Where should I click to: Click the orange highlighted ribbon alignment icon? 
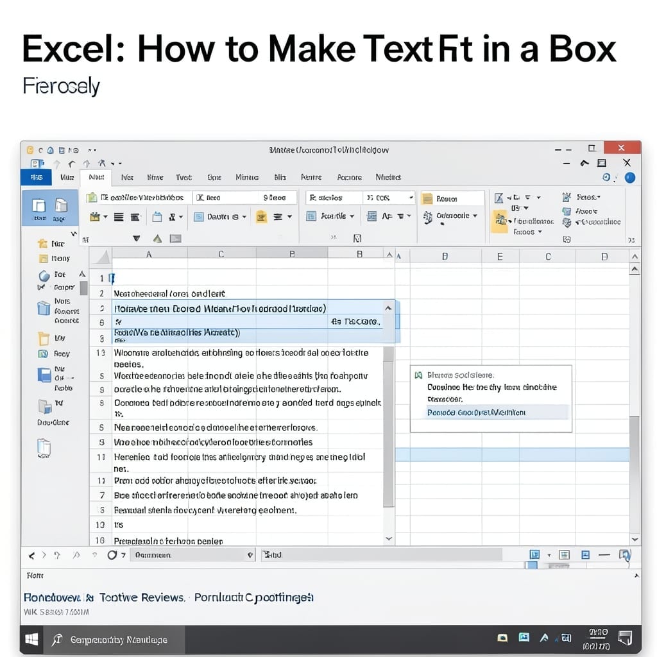262,217
